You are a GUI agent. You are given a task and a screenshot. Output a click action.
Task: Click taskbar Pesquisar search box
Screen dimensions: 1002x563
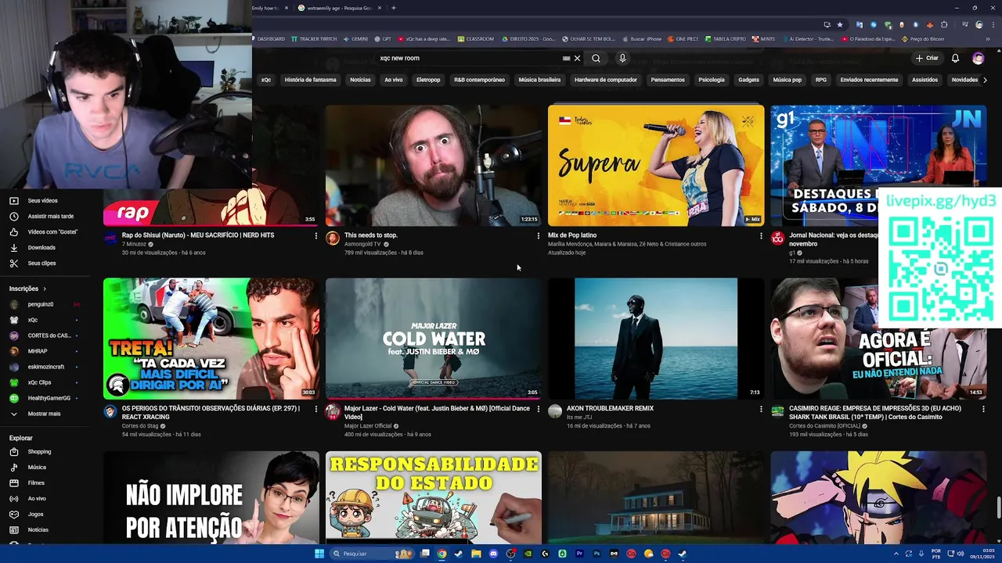372,554
